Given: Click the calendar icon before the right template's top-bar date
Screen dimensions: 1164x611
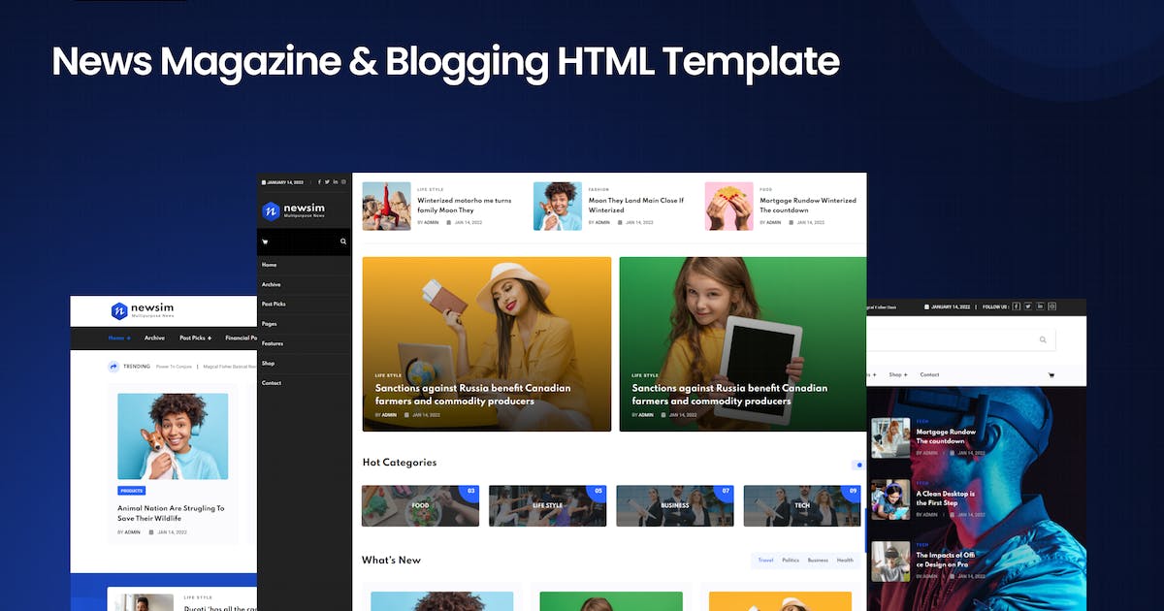Looking at the screenshot, I should click(x=926, y=307).
